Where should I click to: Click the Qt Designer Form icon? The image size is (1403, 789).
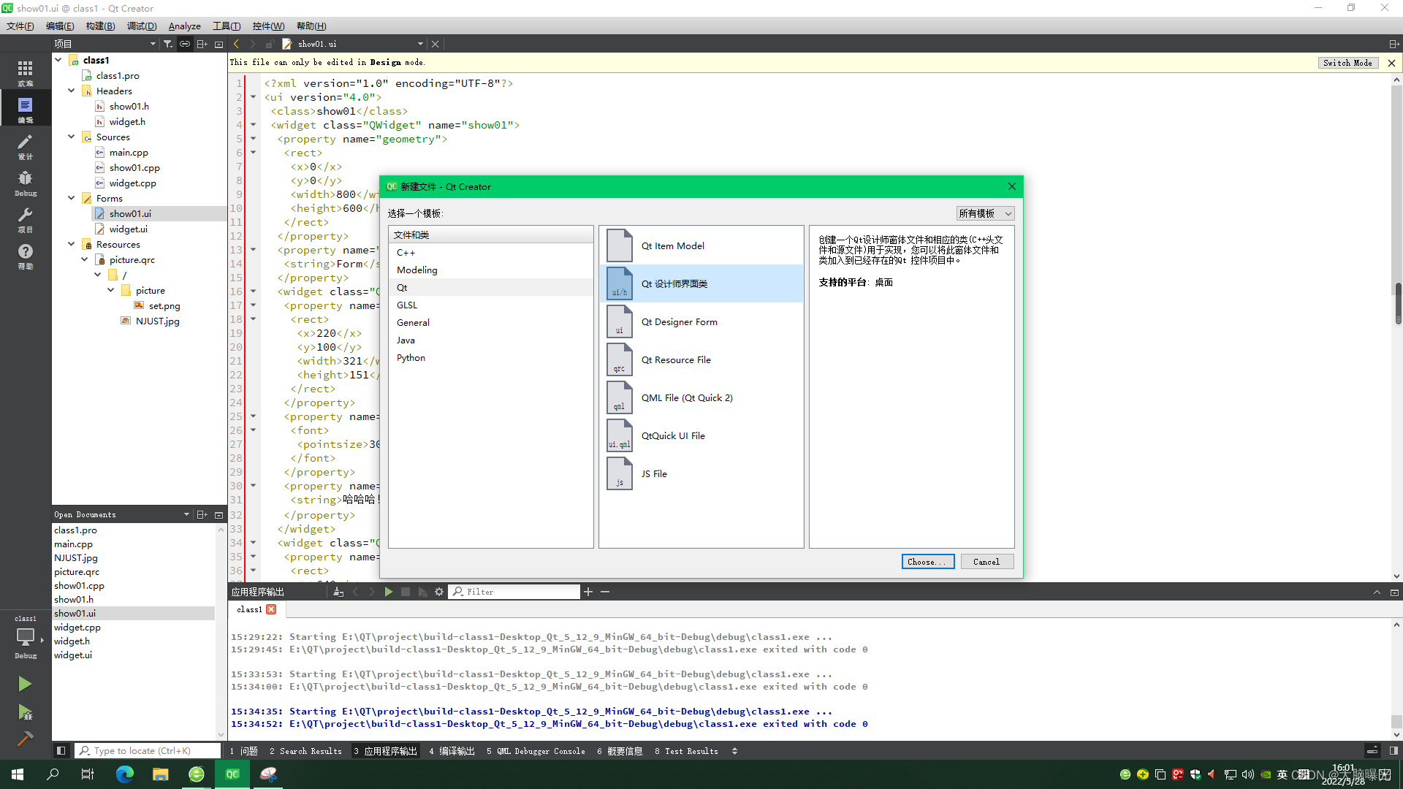pyautogui.click(x=617, y=321)
